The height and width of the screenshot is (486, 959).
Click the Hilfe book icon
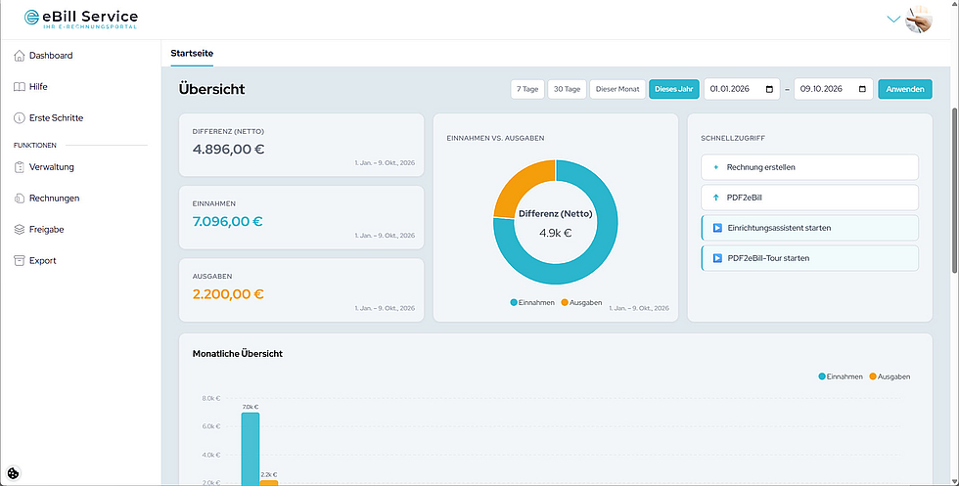tap(20, 87)
